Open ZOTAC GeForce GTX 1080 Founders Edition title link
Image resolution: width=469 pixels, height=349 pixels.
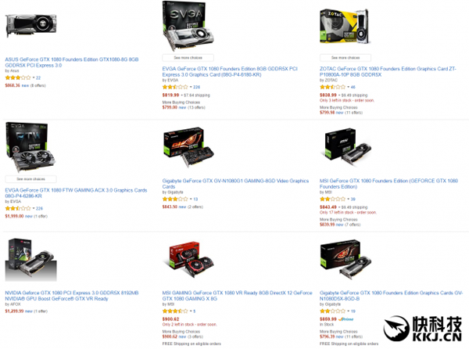point(388,71)
